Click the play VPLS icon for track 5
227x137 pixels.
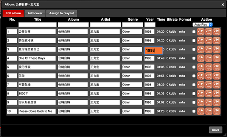[x=201, y=67]
